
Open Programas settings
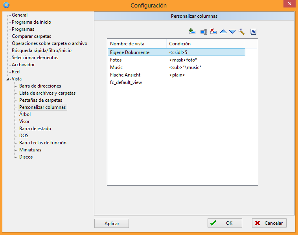[x=23, y=29]
